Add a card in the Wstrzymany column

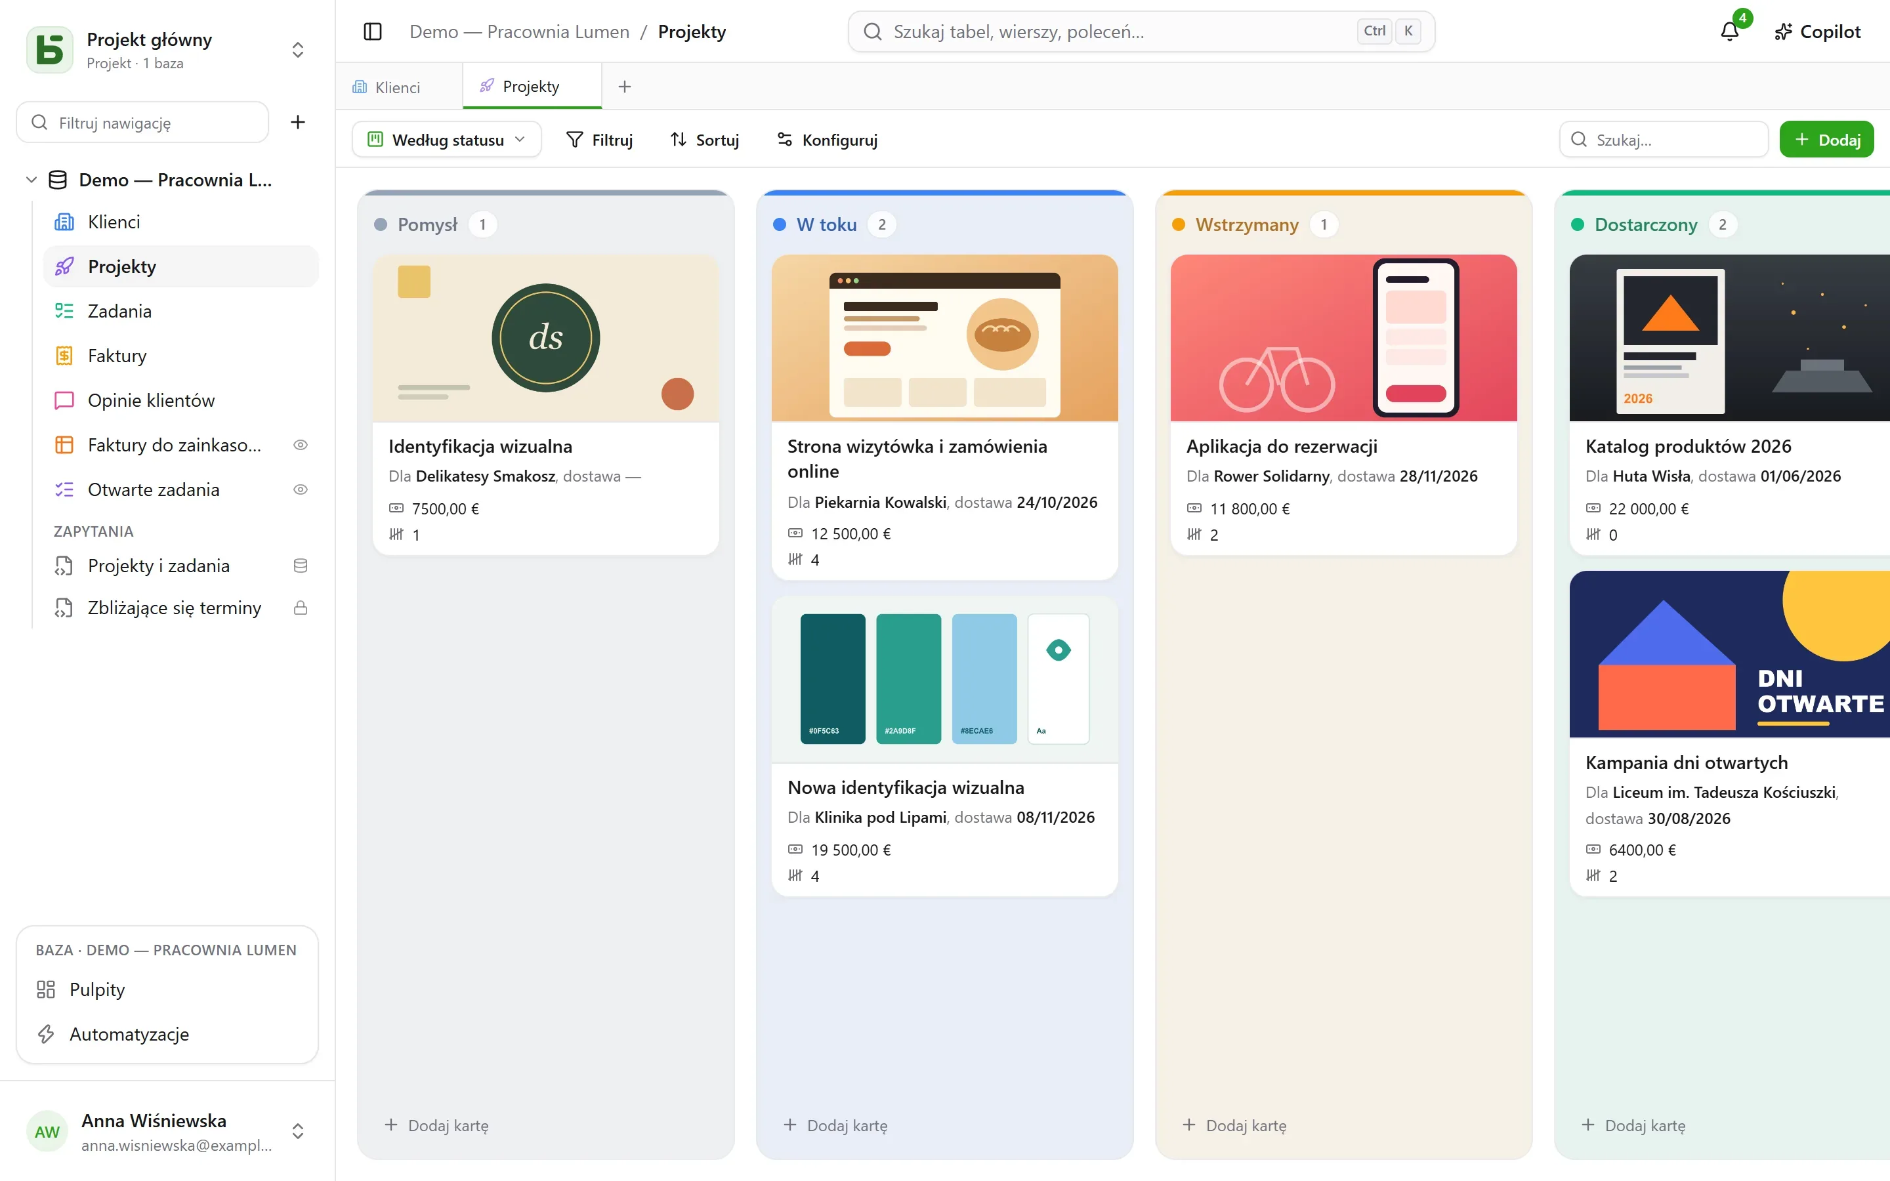(x=1235, y=1125)
